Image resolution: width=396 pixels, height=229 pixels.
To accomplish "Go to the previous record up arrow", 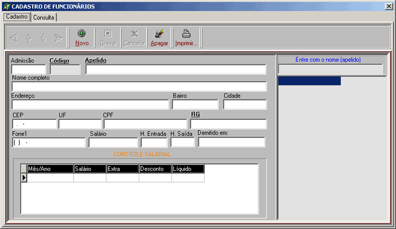I will tap(28, 38).
